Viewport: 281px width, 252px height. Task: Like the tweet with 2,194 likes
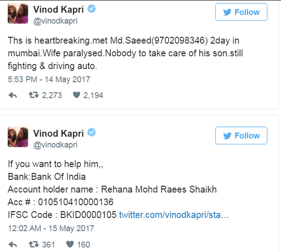(77, 95)
